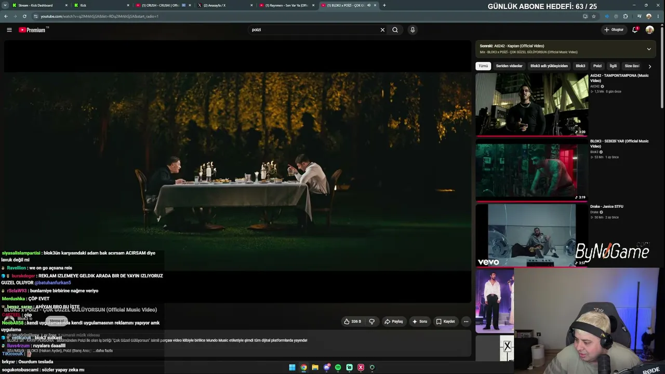
Task: Click the 'Oluştur' create button
Action: click(x=614, y=30)
